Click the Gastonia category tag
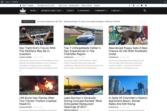Image resolution: width=167 pixels, height=111 pixels. (23, 94)
